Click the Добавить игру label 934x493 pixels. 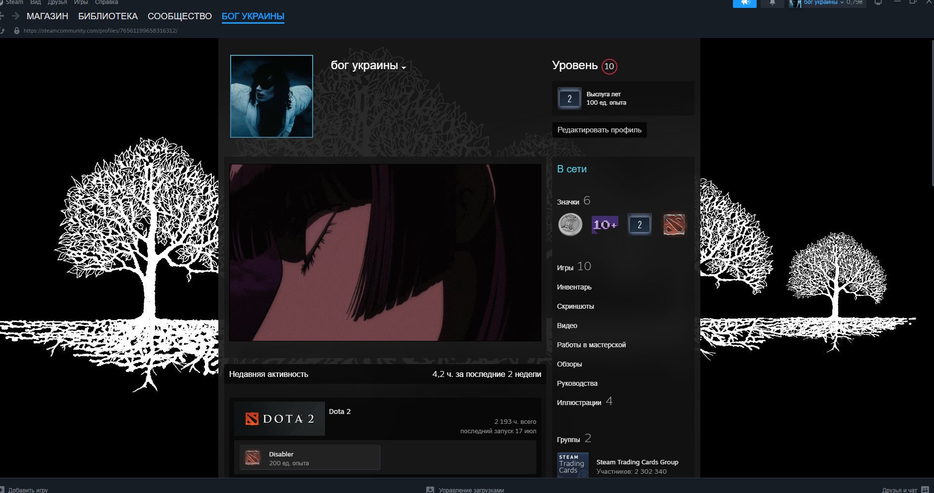pyautogui.click(x=28, y=490)
